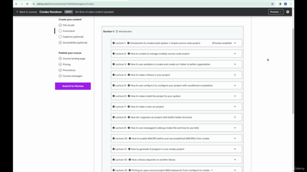
Task: Open Promotions sidebar item
Action: click(x=69, y=70)
